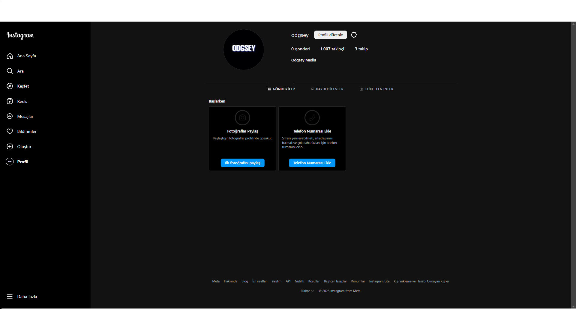576x310 pixels.
Task: Click the Blog footer link
Action: [x=245, y=281]
